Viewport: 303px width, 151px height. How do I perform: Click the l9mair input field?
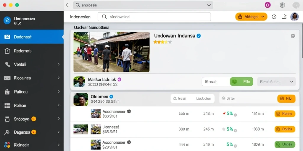pyautogui.click(x=216, y=82)
